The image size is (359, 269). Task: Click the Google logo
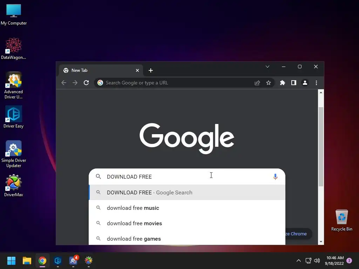187,138
